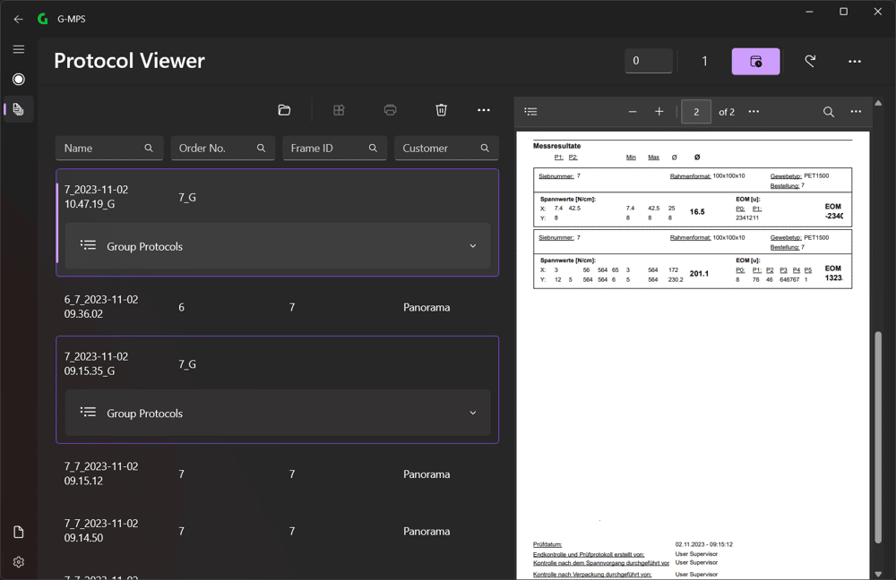Search within the PDF document
896x580 pixels.
point(829,112)
